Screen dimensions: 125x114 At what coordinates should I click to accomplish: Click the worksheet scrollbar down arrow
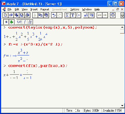pos(122,106)
